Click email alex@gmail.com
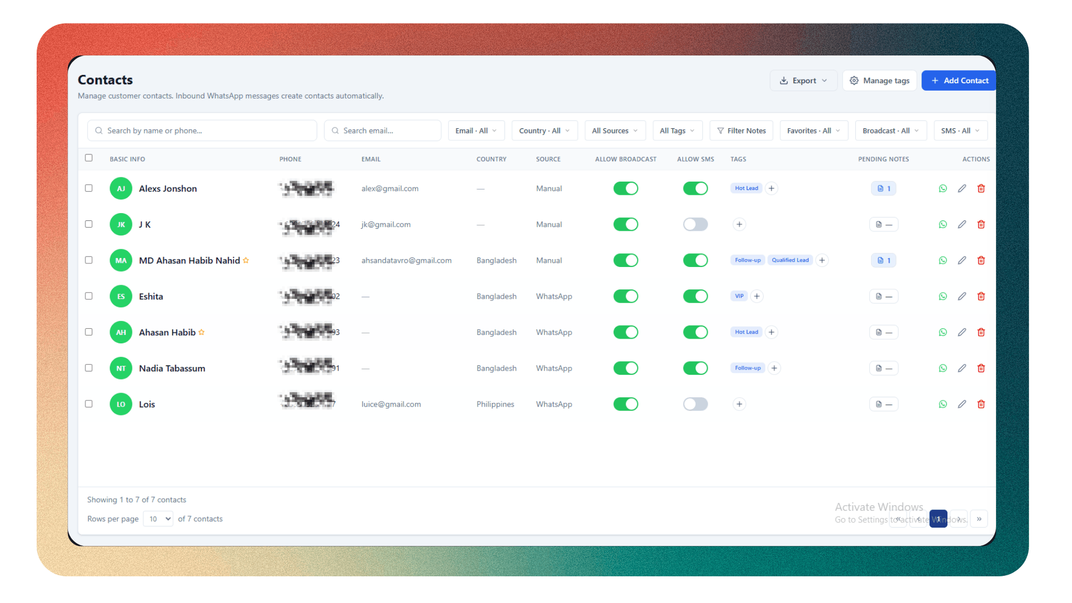The width and height of the screenshot is (1072, 603). [390, 188]
